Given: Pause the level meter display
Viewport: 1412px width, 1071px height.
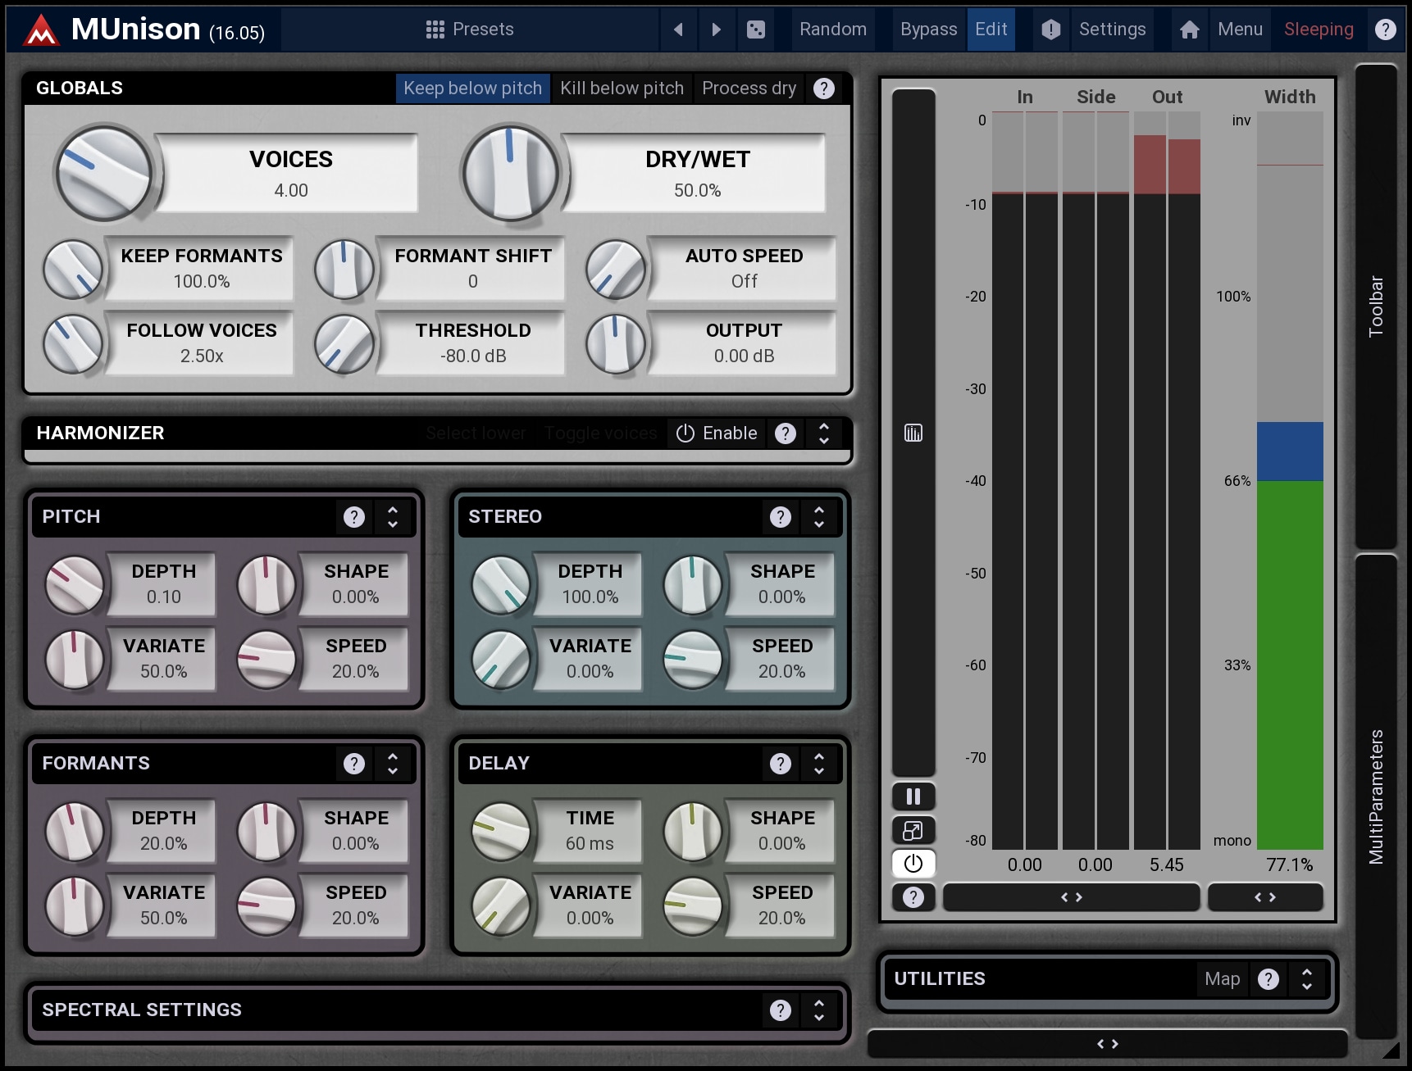Looking at the screenshot, I should (x=913, y=796).
